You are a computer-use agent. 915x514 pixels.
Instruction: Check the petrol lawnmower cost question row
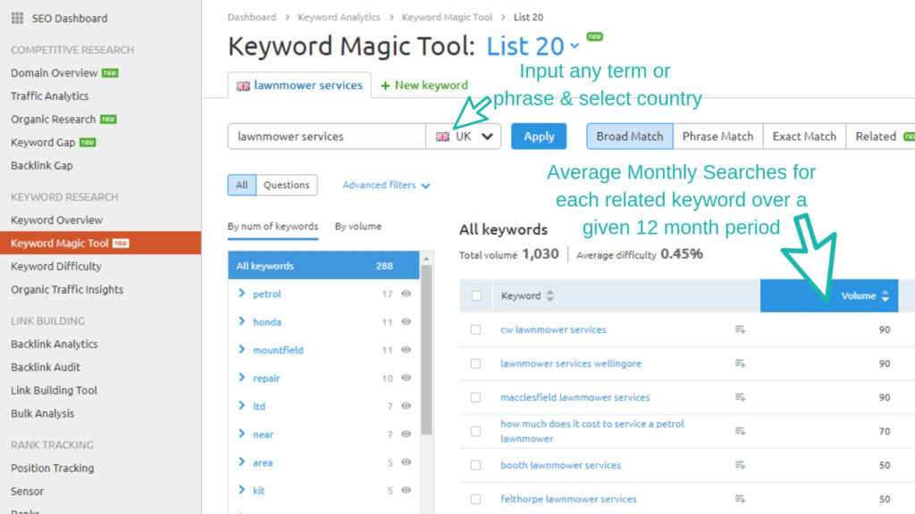pyautogui.click(x=475, y=431)
